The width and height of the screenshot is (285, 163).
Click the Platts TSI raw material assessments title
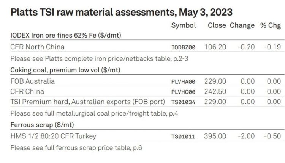coord(122,13)
